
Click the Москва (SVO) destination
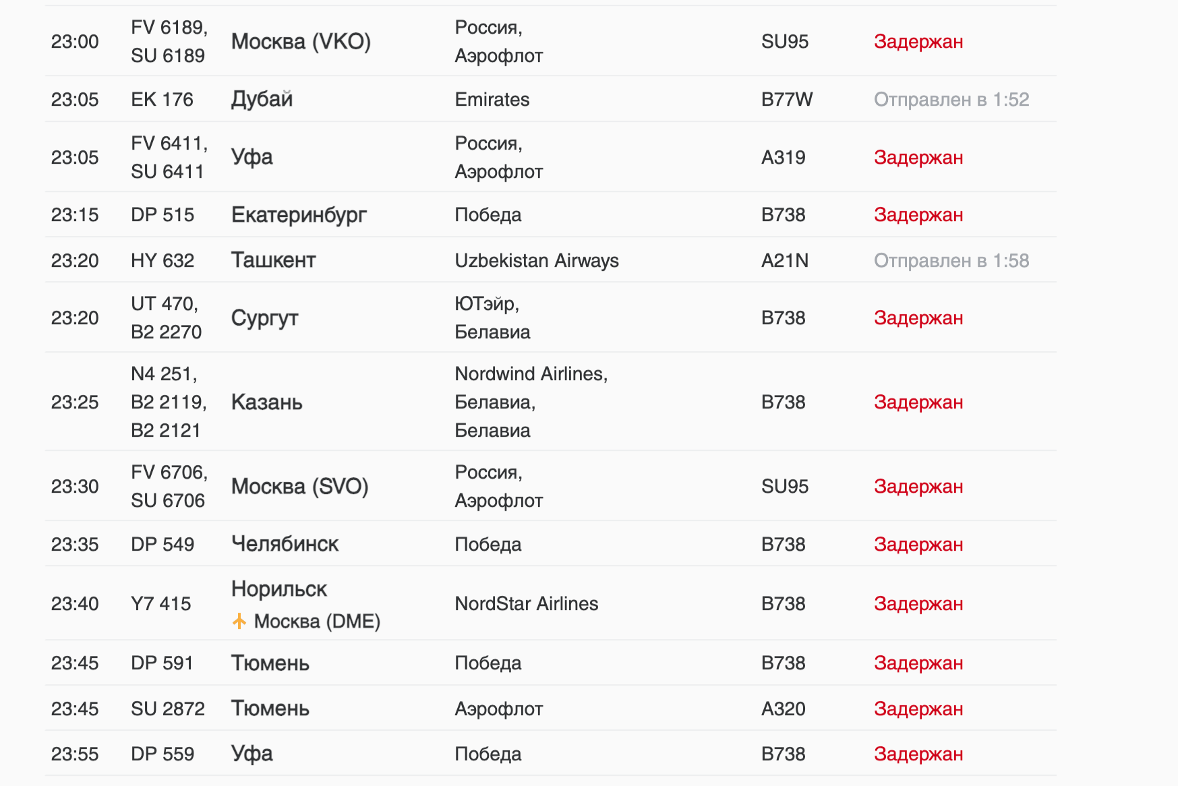[299, 487]
